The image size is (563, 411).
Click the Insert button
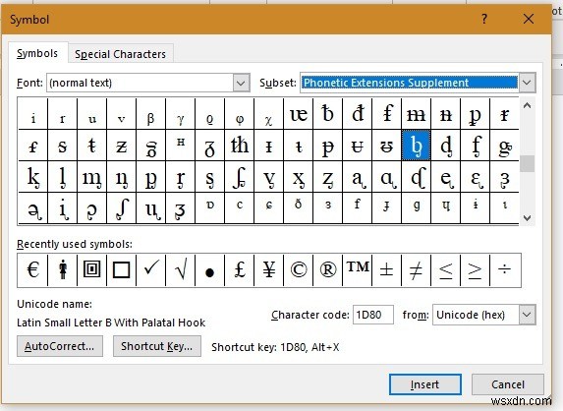425,384
